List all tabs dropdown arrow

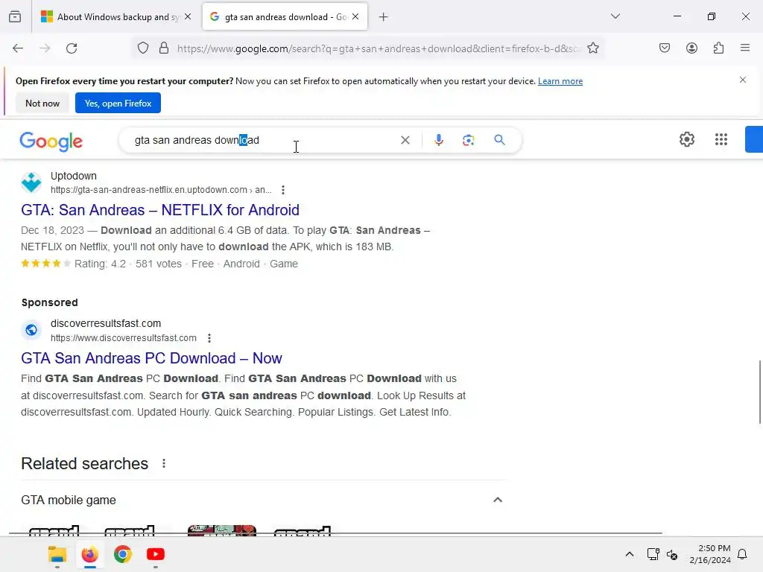pos(615,16)
